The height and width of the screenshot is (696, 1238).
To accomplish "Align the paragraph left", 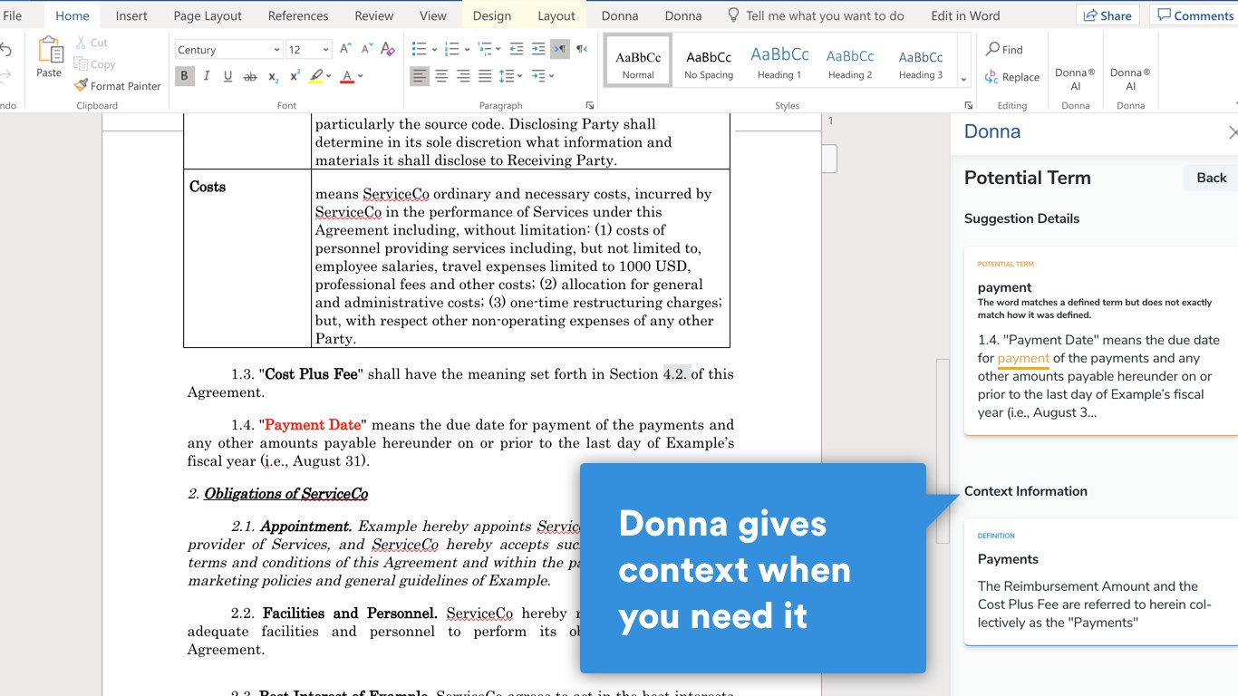I will click(x=419, y=76).
